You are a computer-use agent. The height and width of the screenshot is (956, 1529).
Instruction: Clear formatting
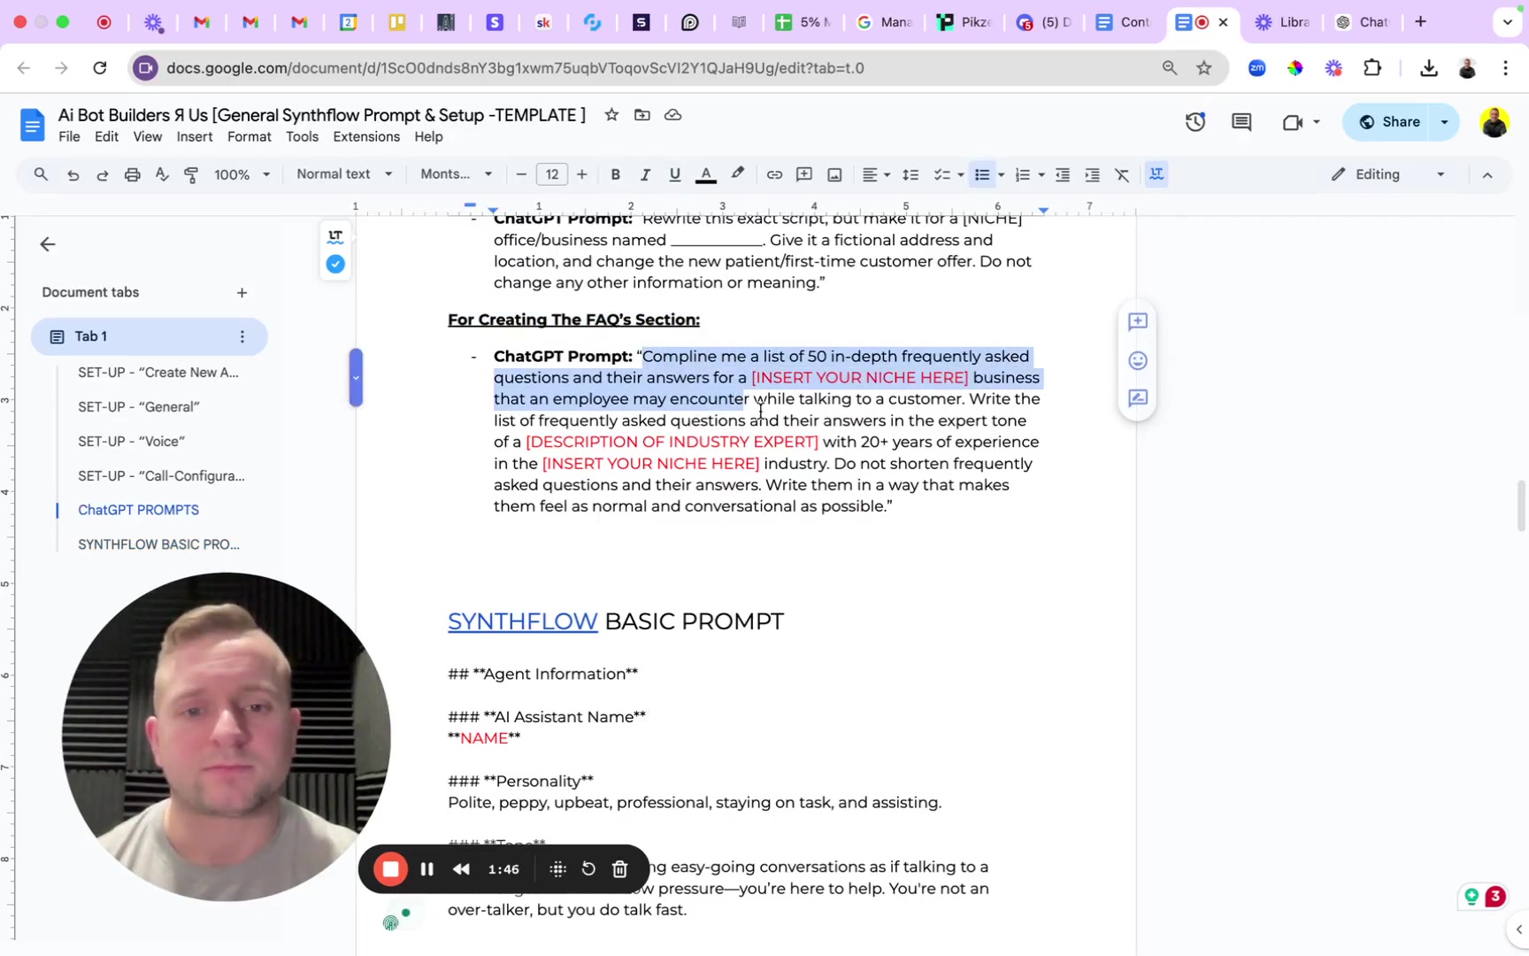[1122, 174]
